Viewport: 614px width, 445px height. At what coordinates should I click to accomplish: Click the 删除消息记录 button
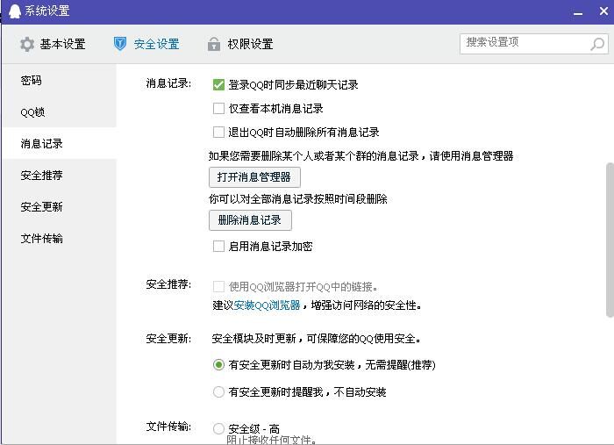pyautogui.click(x=250, y=220)
